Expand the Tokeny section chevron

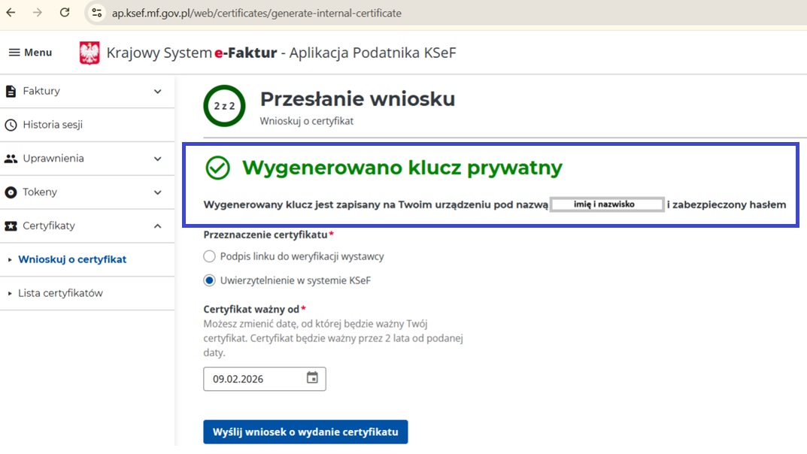coord(157,192)
